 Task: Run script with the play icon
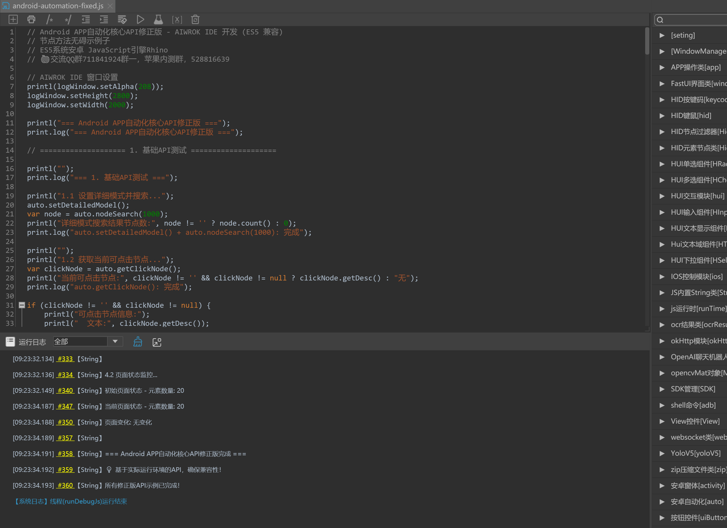pos(140,20)
